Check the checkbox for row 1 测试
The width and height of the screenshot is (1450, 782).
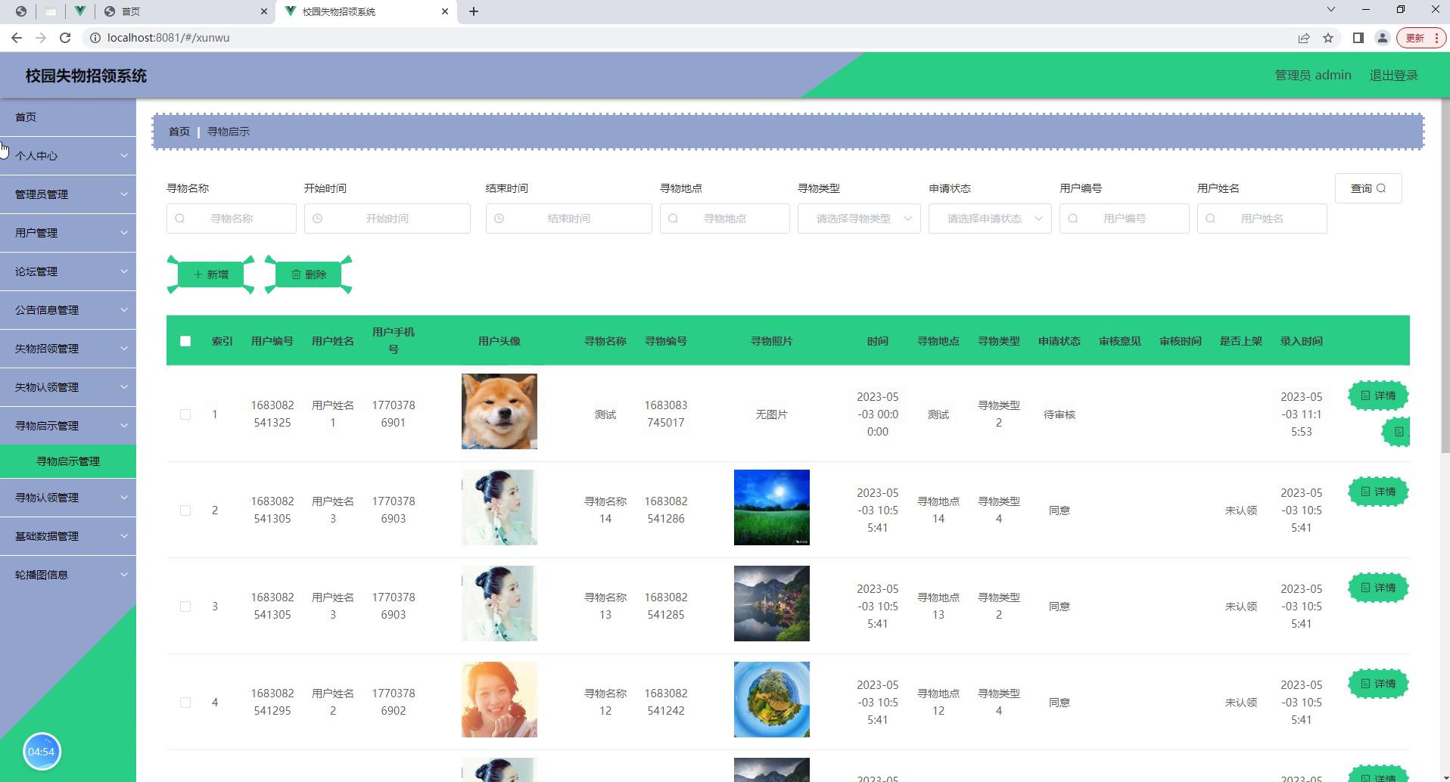185,414
